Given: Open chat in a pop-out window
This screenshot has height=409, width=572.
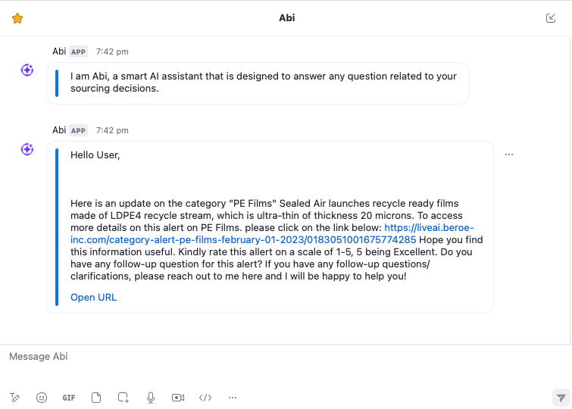Looking at the screenshot, I should tap(551, 18).
